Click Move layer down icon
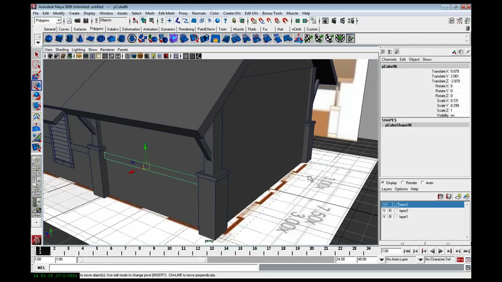The image size is (502, 282). click(x=449, y=197)
